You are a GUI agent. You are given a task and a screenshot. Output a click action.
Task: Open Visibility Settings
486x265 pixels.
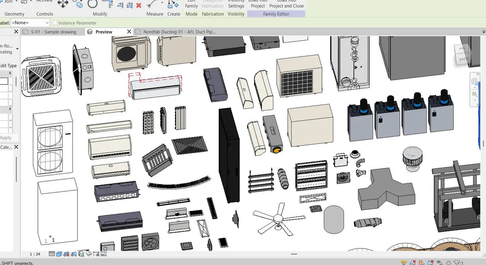(x=236, y=4)
